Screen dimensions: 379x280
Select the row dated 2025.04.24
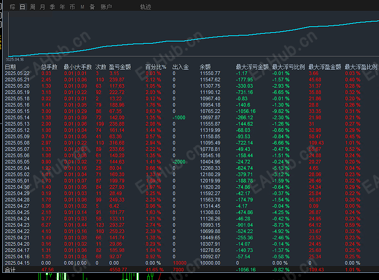[x=192, y=219]
